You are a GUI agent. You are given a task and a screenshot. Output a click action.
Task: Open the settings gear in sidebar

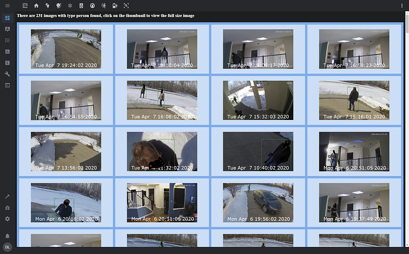pos(7,219)
